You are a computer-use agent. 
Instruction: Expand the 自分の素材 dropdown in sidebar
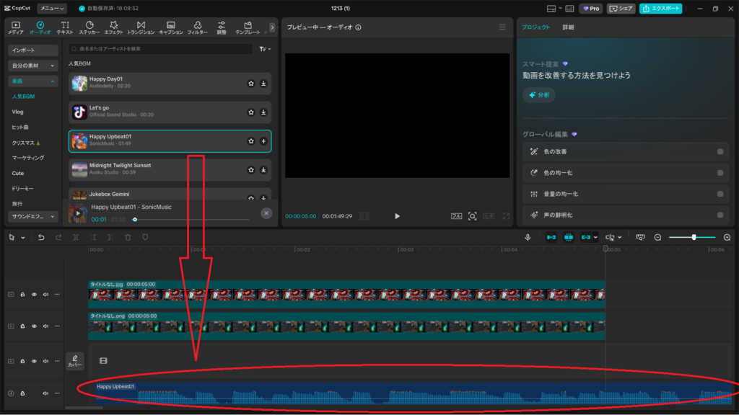click(x=33, y=66)
